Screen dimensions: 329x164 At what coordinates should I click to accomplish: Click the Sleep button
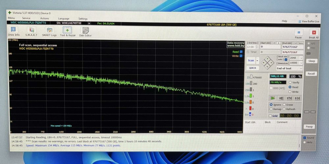312,61
